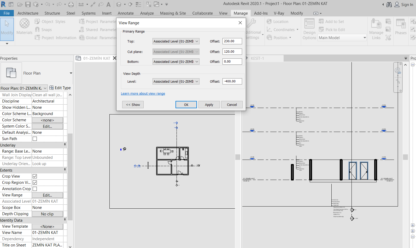Viewport: 416px width, 248px height.
Task: Collapse the Extents properties group
Action: point(65,170)
